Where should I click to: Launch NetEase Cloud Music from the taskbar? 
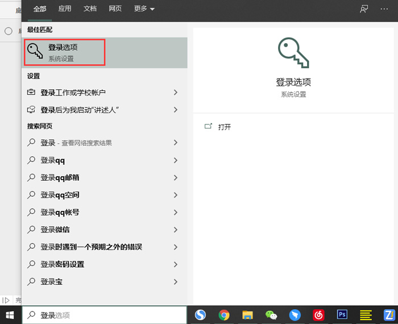click(x=319, y=314)
